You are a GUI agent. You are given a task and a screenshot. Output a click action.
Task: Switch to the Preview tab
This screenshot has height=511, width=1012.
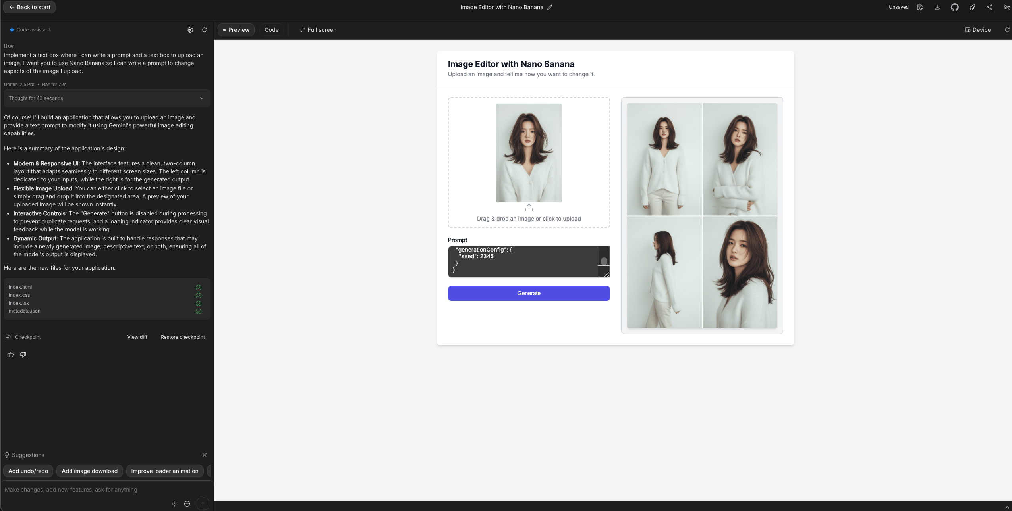(x=236, y=30)
